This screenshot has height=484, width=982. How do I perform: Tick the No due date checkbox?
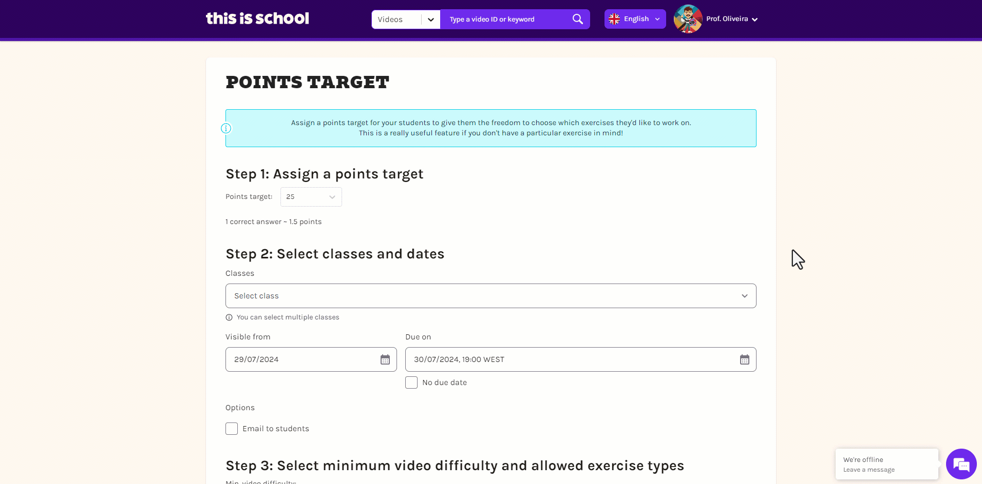tap(411, 382)
